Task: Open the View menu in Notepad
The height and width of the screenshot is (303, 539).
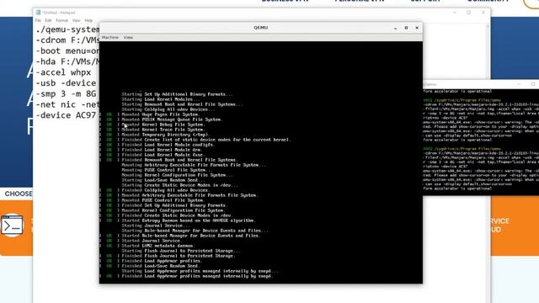Action: (77, 20)
